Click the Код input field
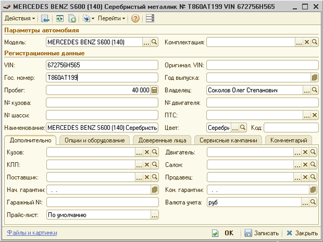Viewport: 323px width, 242px height. click(x=291, y=128)
